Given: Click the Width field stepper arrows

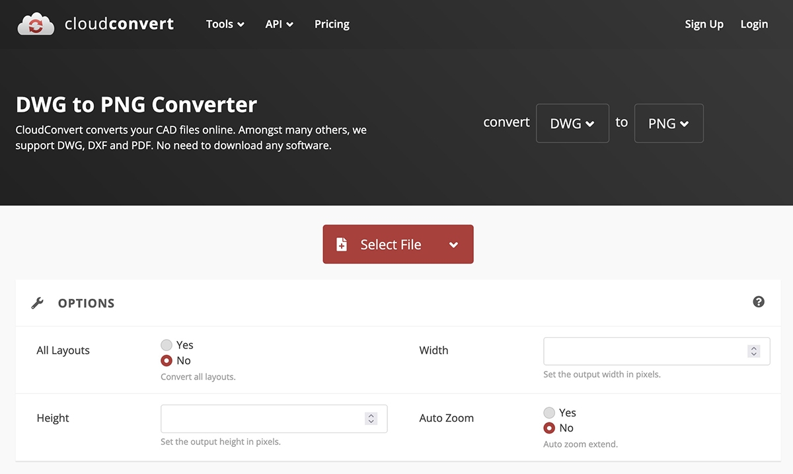Looking at the screenshot, I should click(x=753, y=351).
